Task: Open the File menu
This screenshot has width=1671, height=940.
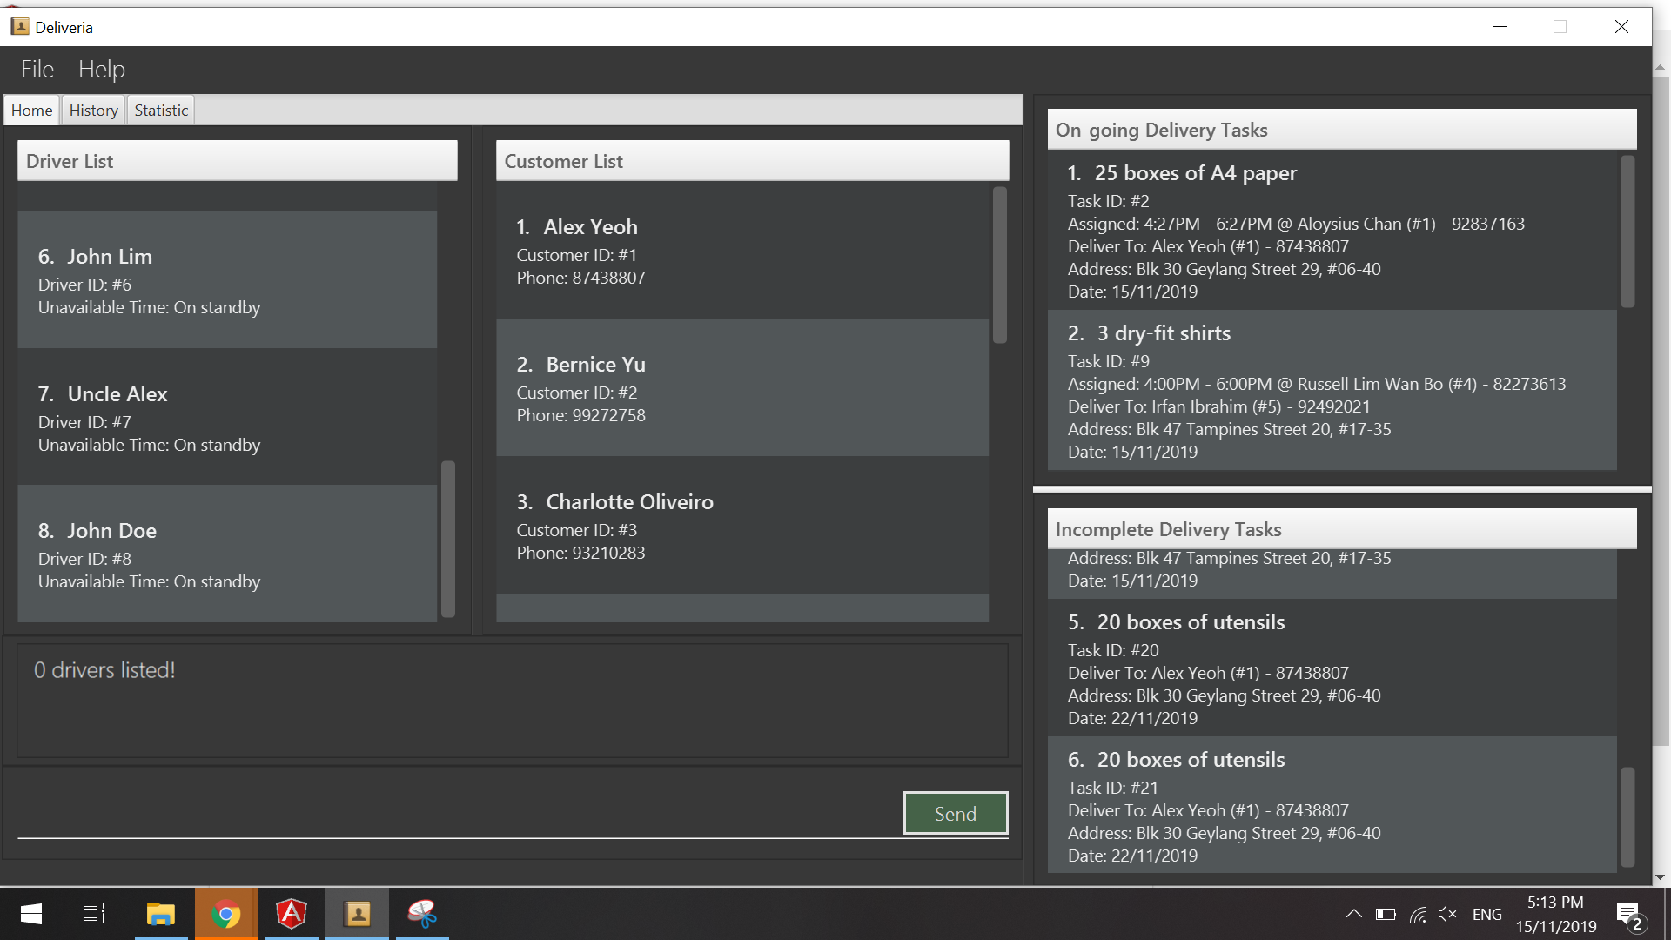Action: 37,70
